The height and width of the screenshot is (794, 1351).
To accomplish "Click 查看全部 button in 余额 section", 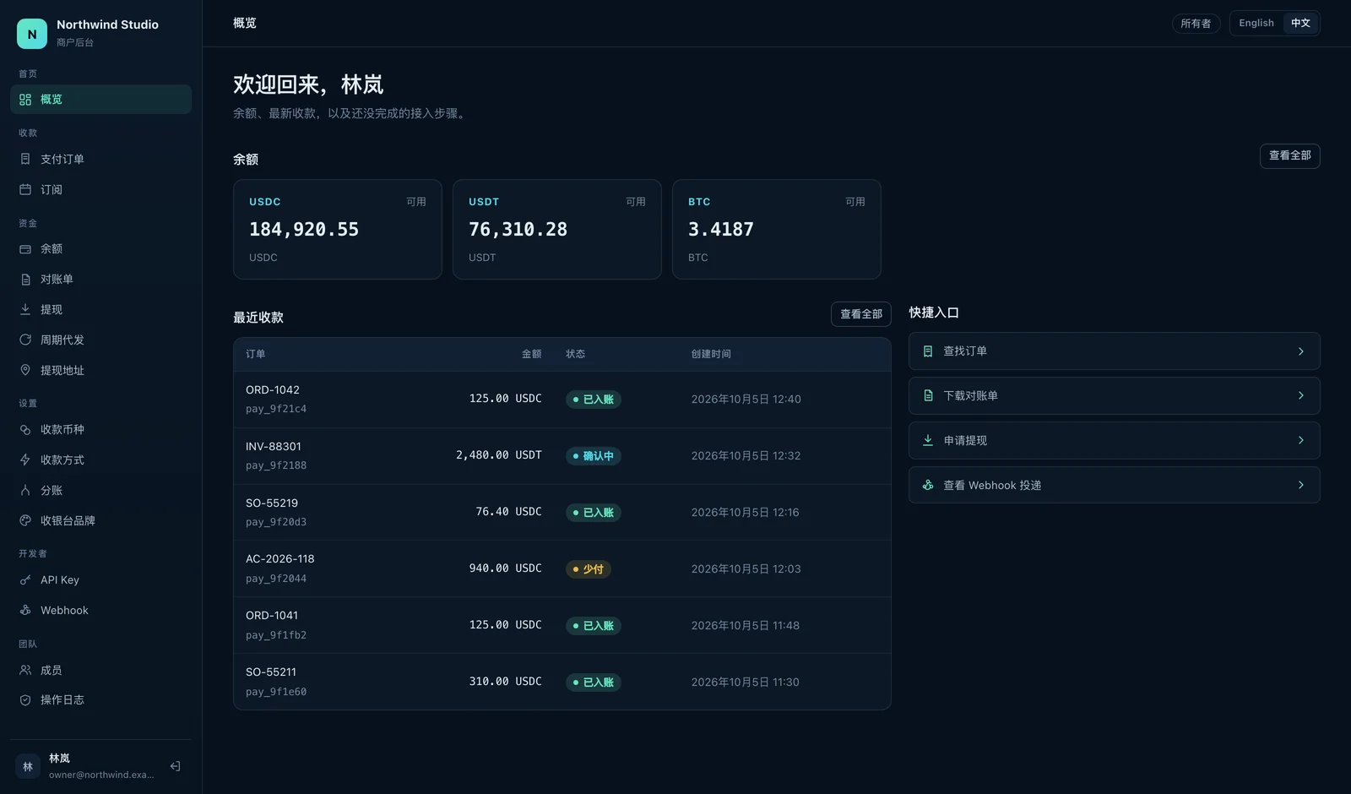I will point(1289,155).
